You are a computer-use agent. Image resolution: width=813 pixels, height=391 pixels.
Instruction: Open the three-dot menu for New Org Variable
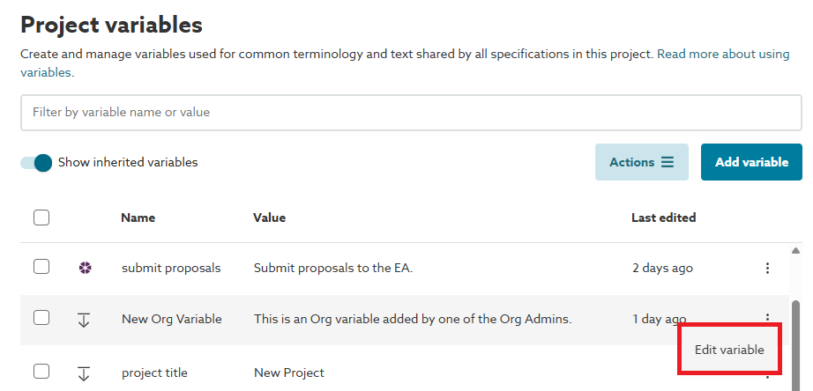767,317
